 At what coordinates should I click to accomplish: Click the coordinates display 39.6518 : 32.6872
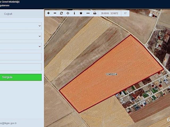click(x=110, y=13)
